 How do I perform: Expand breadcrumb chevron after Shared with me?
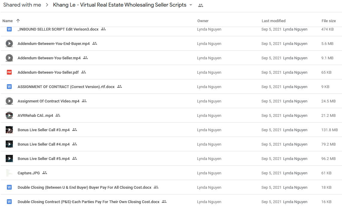coord(47,5)
